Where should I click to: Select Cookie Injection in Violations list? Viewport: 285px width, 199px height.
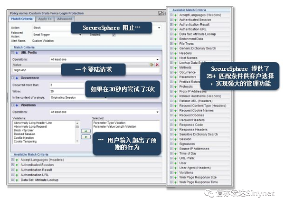coord(25,138)
